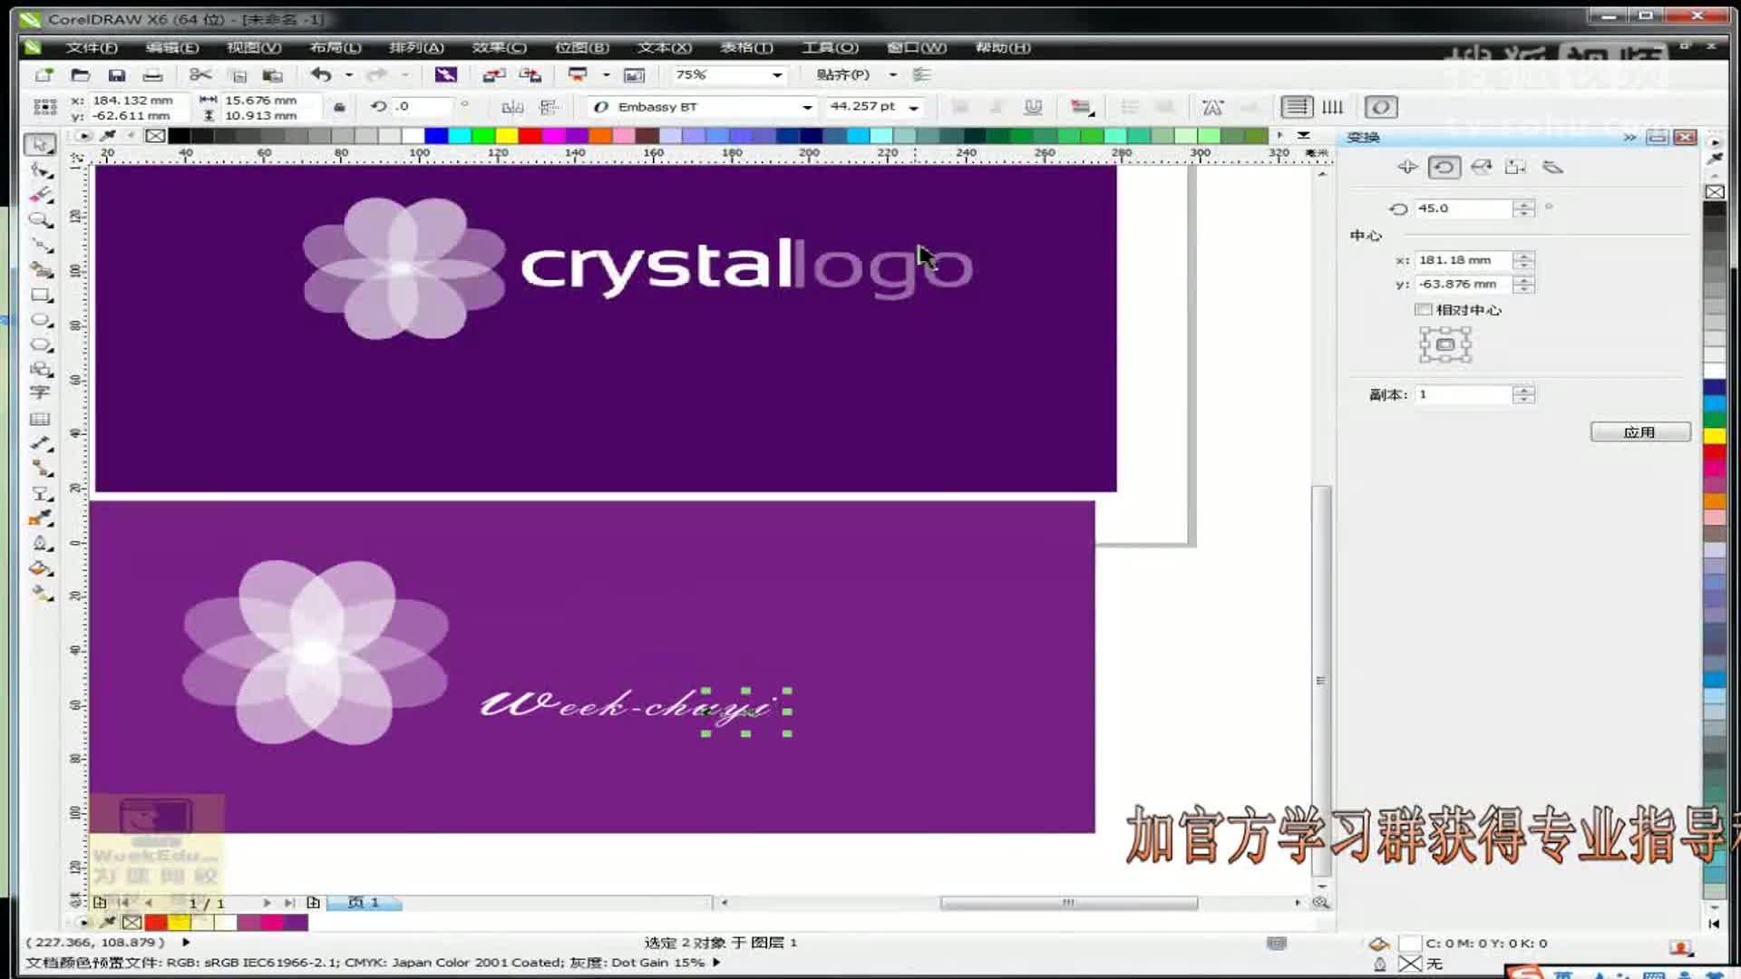Click the Save icon on the toolbar
Image resolution: width=1741 pixels, height=979 pixels.
tap(118, 75)
